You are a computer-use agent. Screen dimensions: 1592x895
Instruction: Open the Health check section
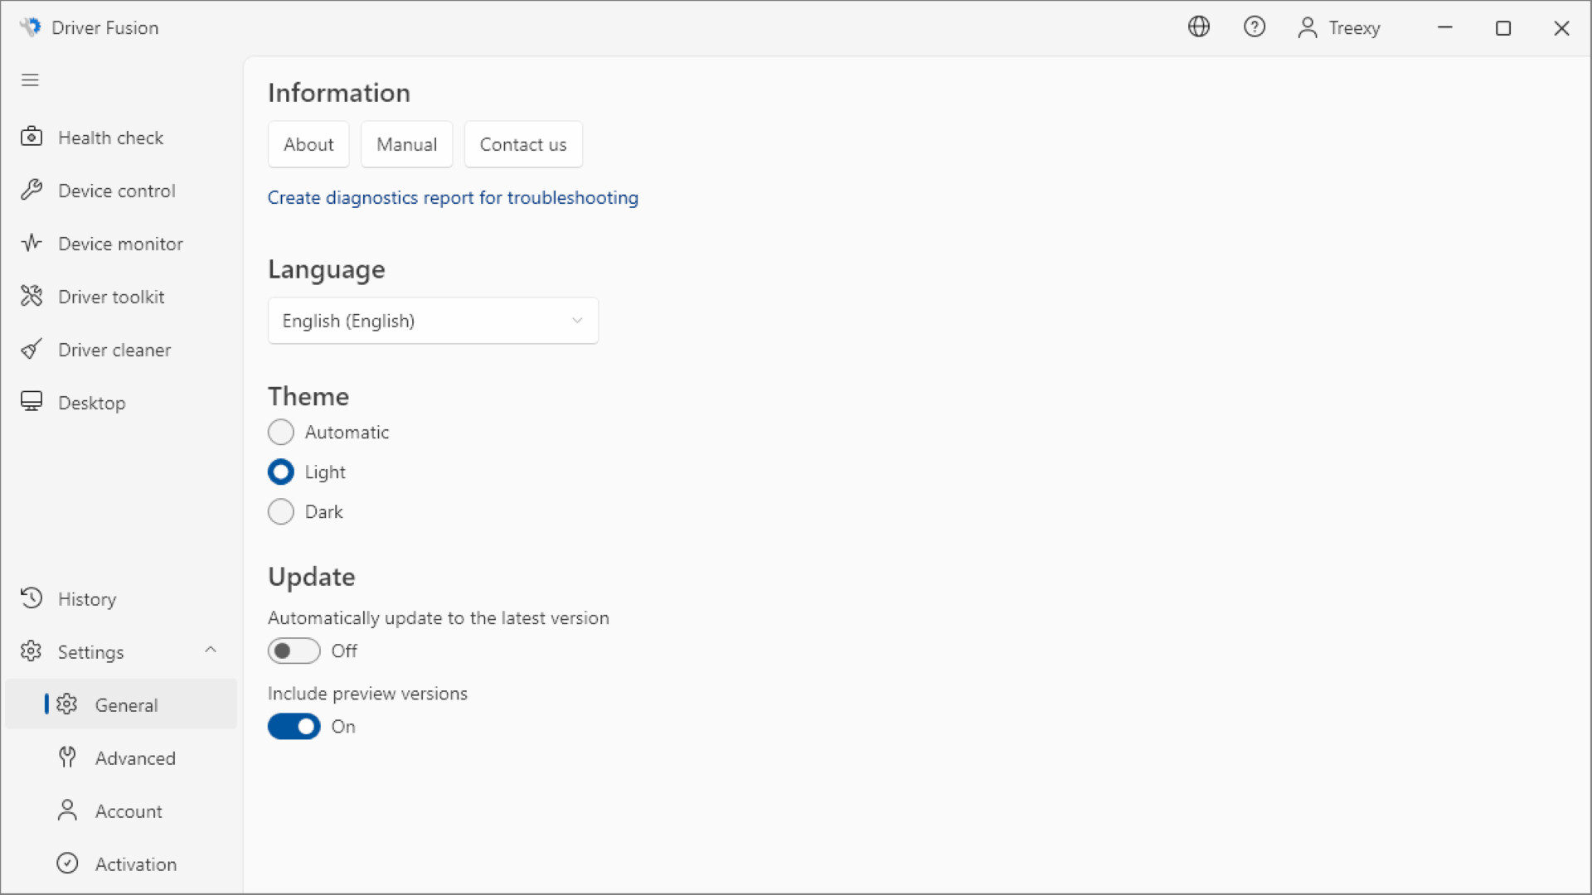[x=110, y=138]
